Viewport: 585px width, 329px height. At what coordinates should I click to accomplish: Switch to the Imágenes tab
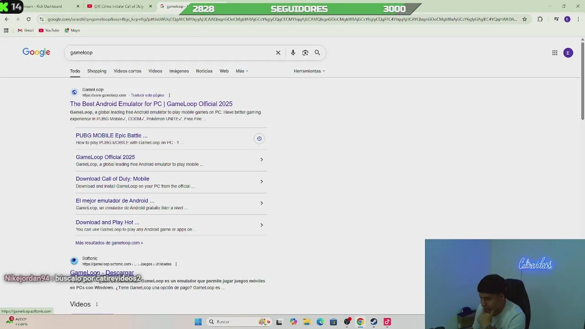tap(179, 71)
